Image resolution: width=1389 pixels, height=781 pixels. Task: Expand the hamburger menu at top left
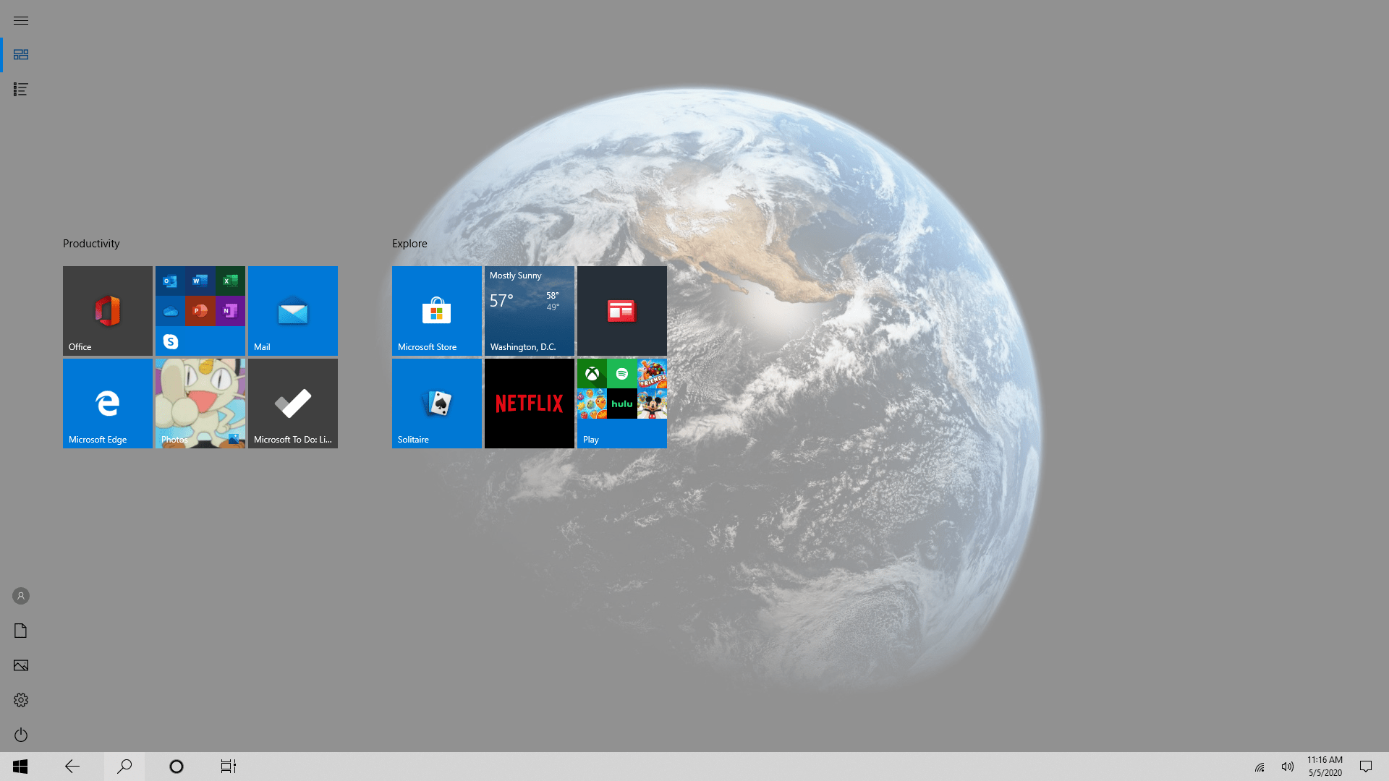point(20,20)
